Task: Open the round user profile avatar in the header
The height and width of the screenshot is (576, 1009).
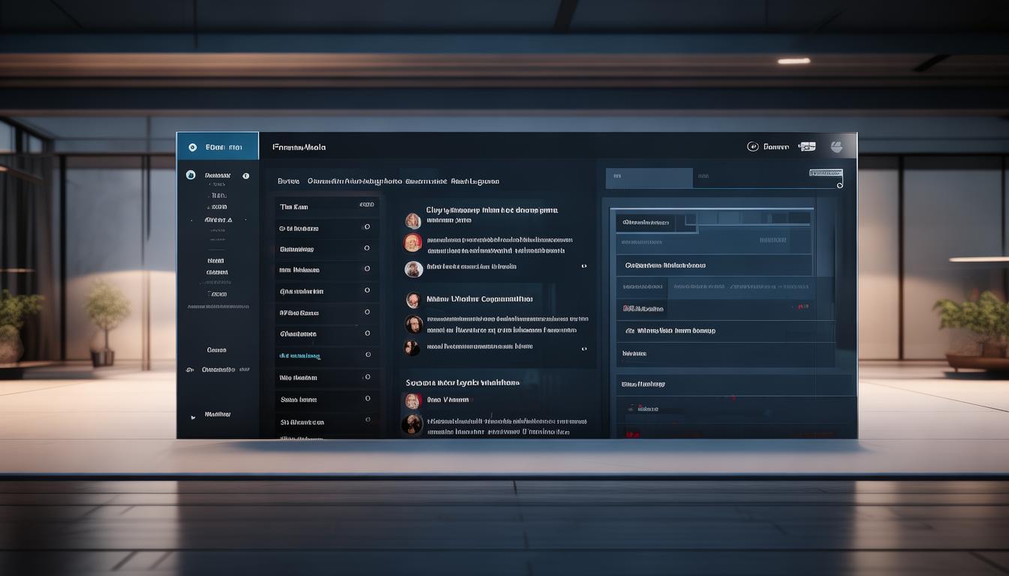Action: [836, 147]
